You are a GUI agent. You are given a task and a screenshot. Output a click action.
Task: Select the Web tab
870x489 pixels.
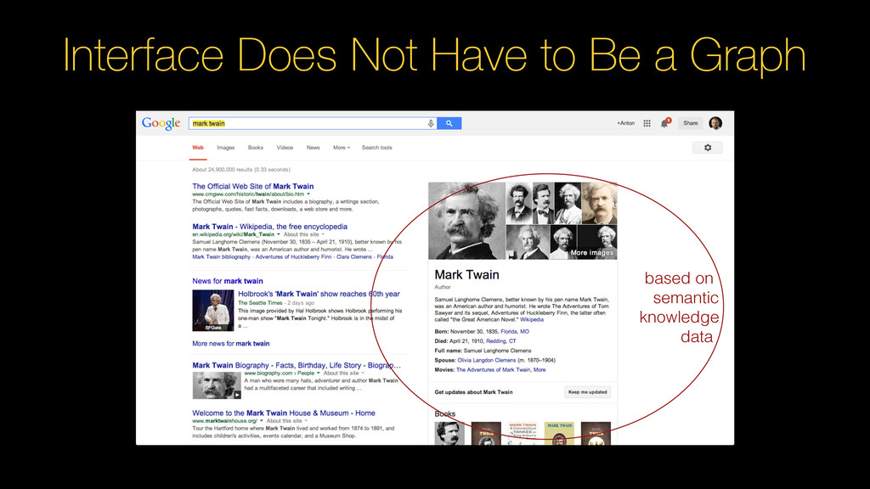click(x=198, y=148)
